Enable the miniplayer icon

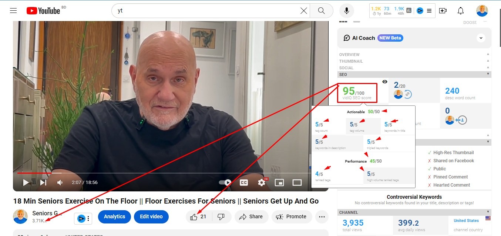[x=279, y=182]
